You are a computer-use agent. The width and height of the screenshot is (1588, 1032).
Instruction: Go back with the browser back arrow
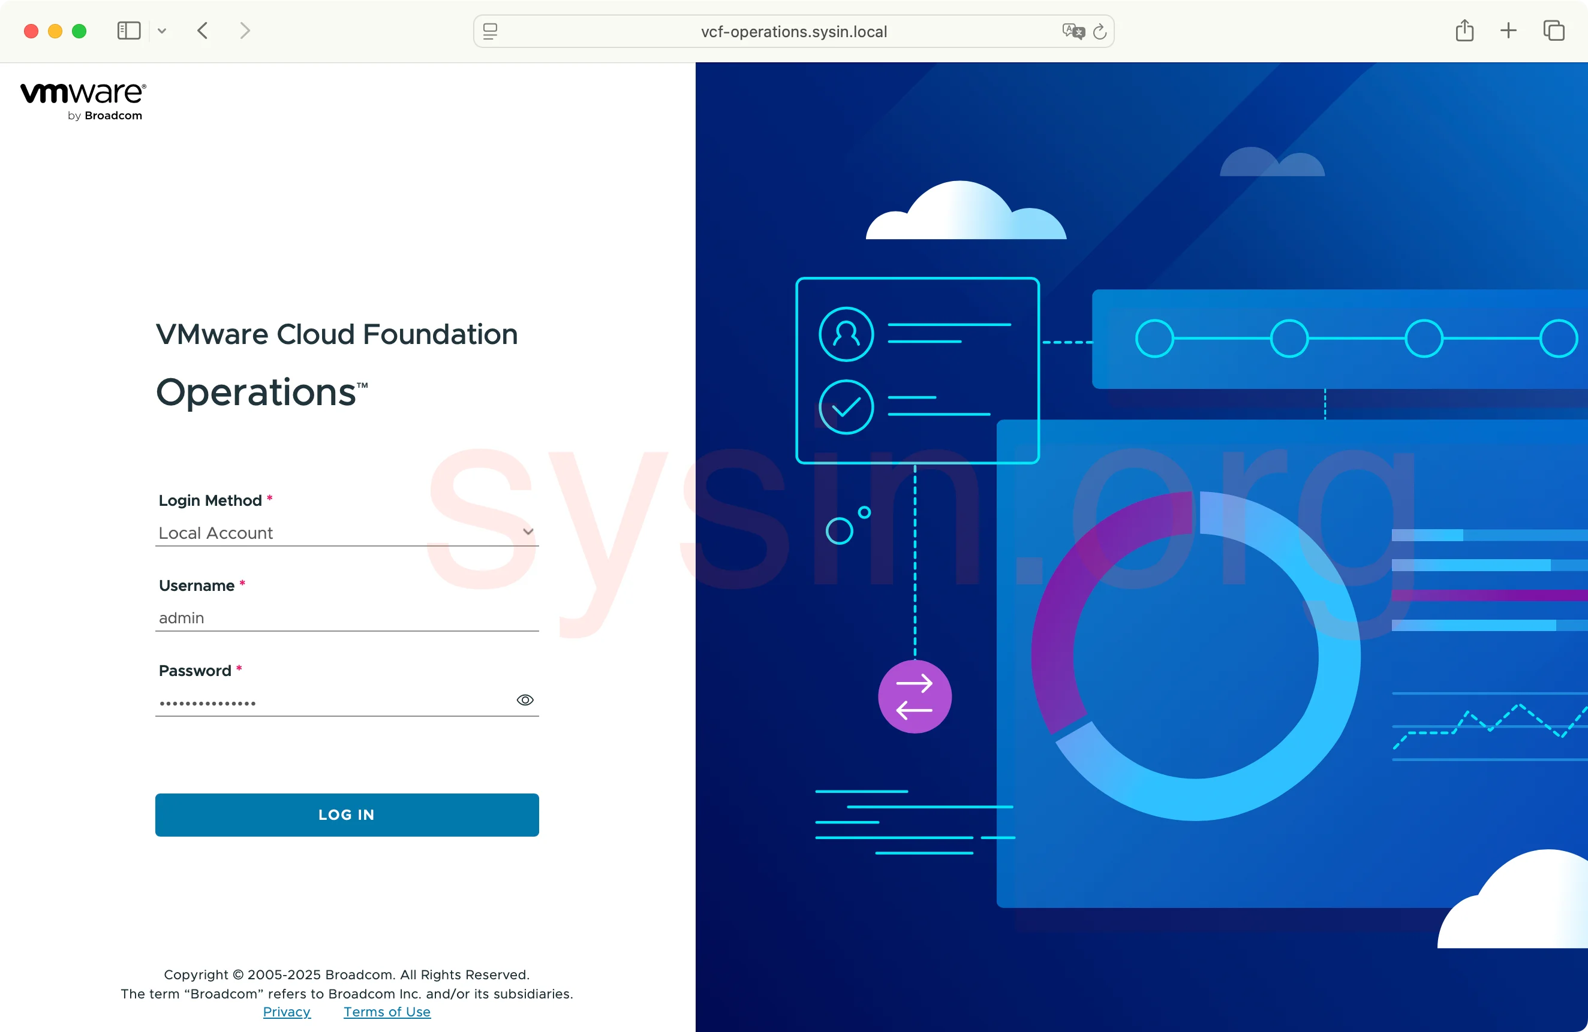(203, 31)
